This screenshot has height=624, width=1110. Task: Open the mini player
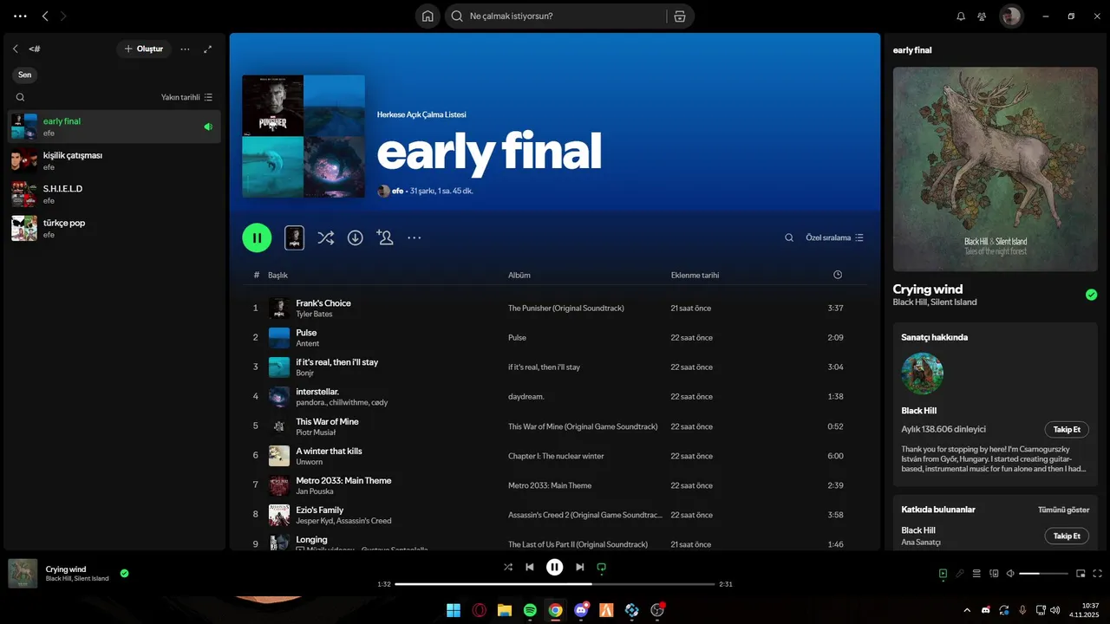(x=1081, y=573)
